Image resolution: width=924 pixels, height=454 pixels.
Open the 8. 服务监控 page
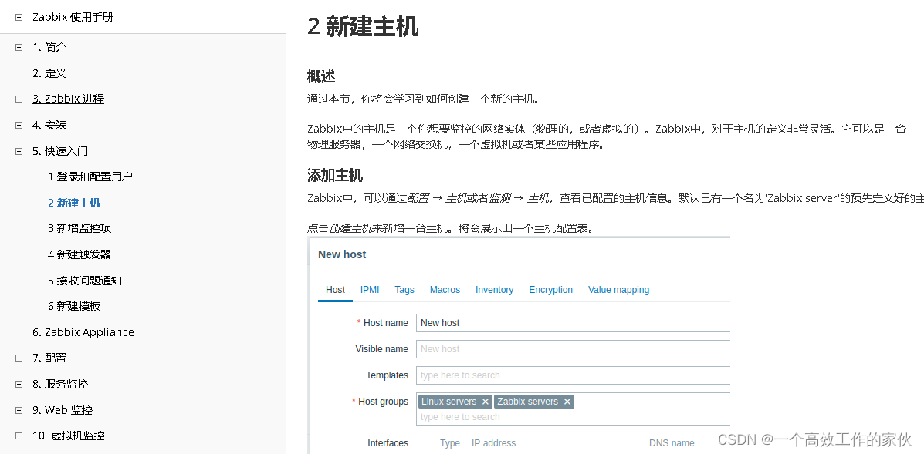60,384
